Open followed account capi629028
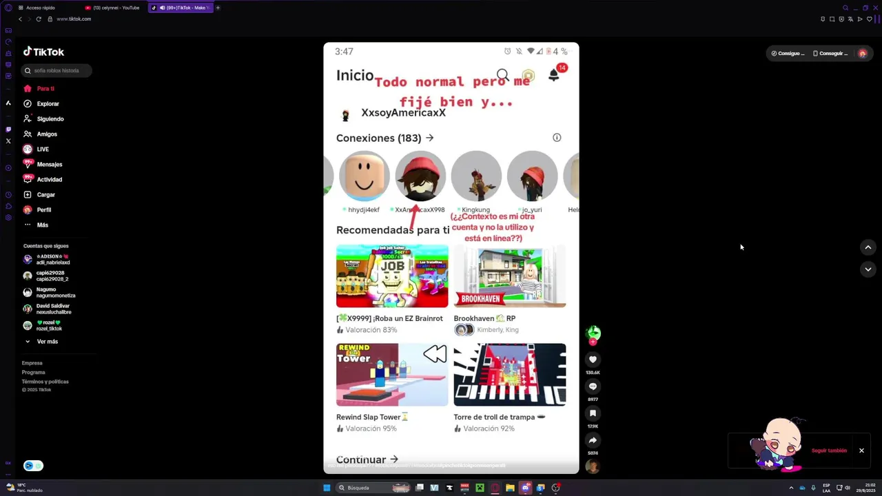 click(46, 276)
